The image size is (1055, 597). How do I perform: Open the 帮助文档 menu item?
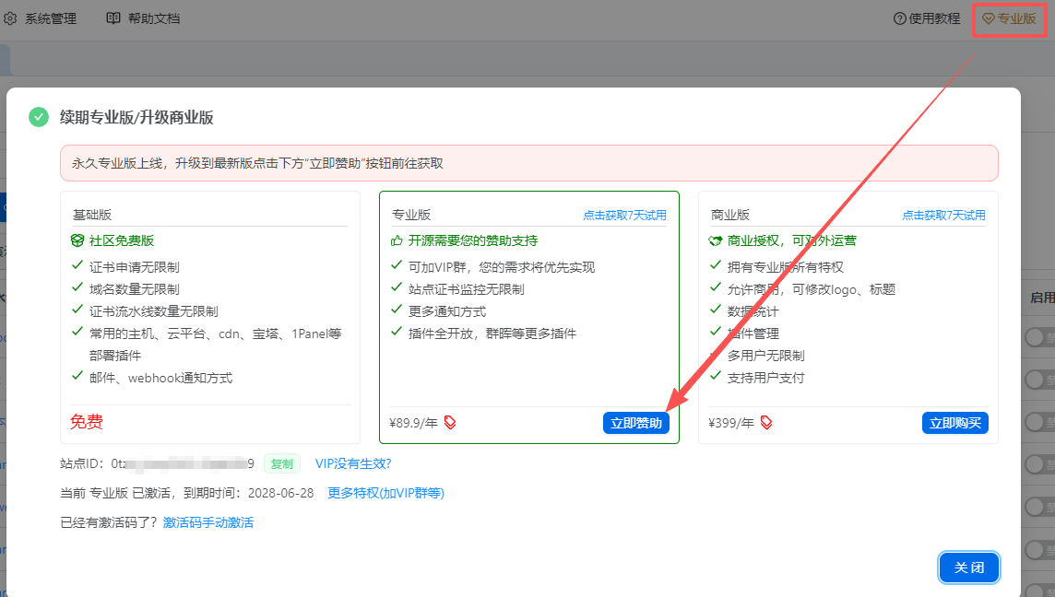coord(154,18)
